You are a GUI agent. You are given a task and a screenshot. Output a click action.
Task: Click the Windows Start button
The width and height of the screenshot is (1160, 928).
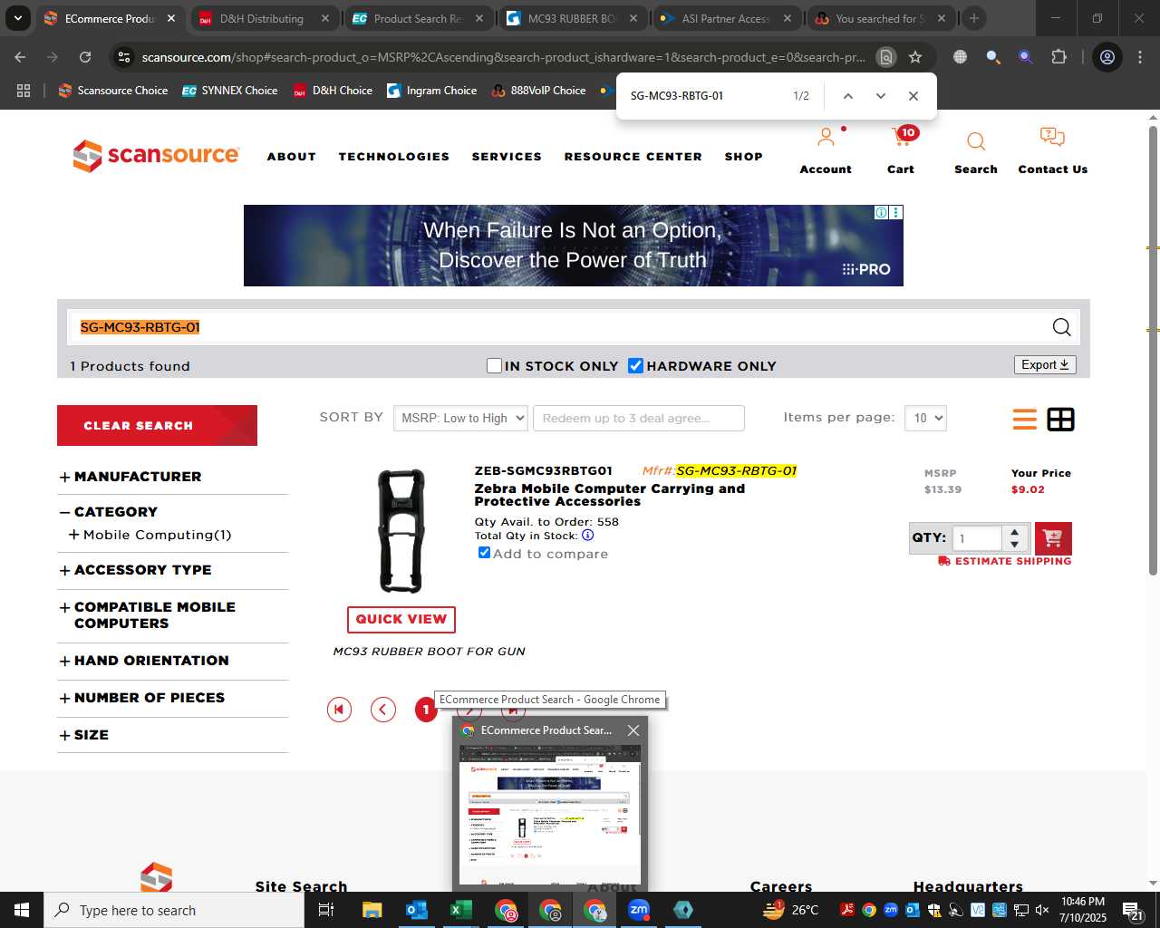coord(22,910)
